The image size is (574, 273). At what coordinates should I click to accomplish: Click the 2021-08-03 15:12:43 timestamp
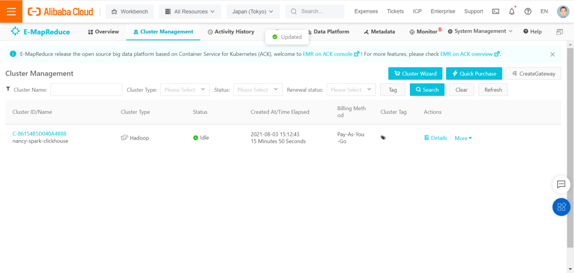(x=275, y=134)
